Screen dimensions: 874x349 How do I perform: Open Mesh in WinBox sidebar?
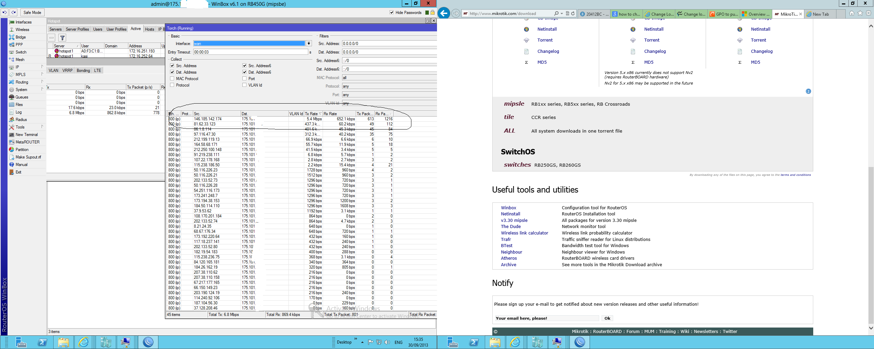click(x=20, y=60)
